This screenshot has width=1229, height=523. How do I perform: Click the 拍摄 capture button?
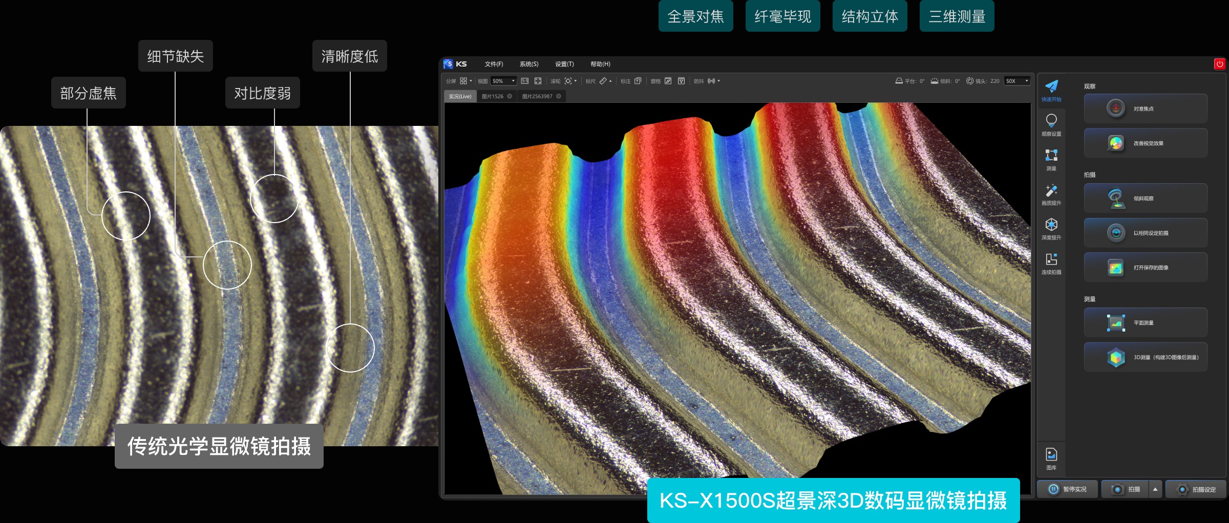[1125, 489]
